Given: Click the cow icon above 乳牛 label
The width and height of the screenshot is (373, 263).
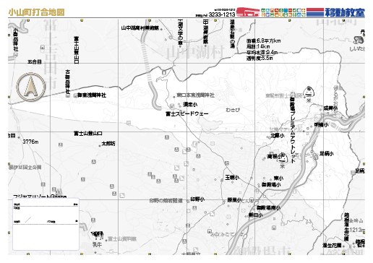Looking at the screenshot, I should pos(98,235).
